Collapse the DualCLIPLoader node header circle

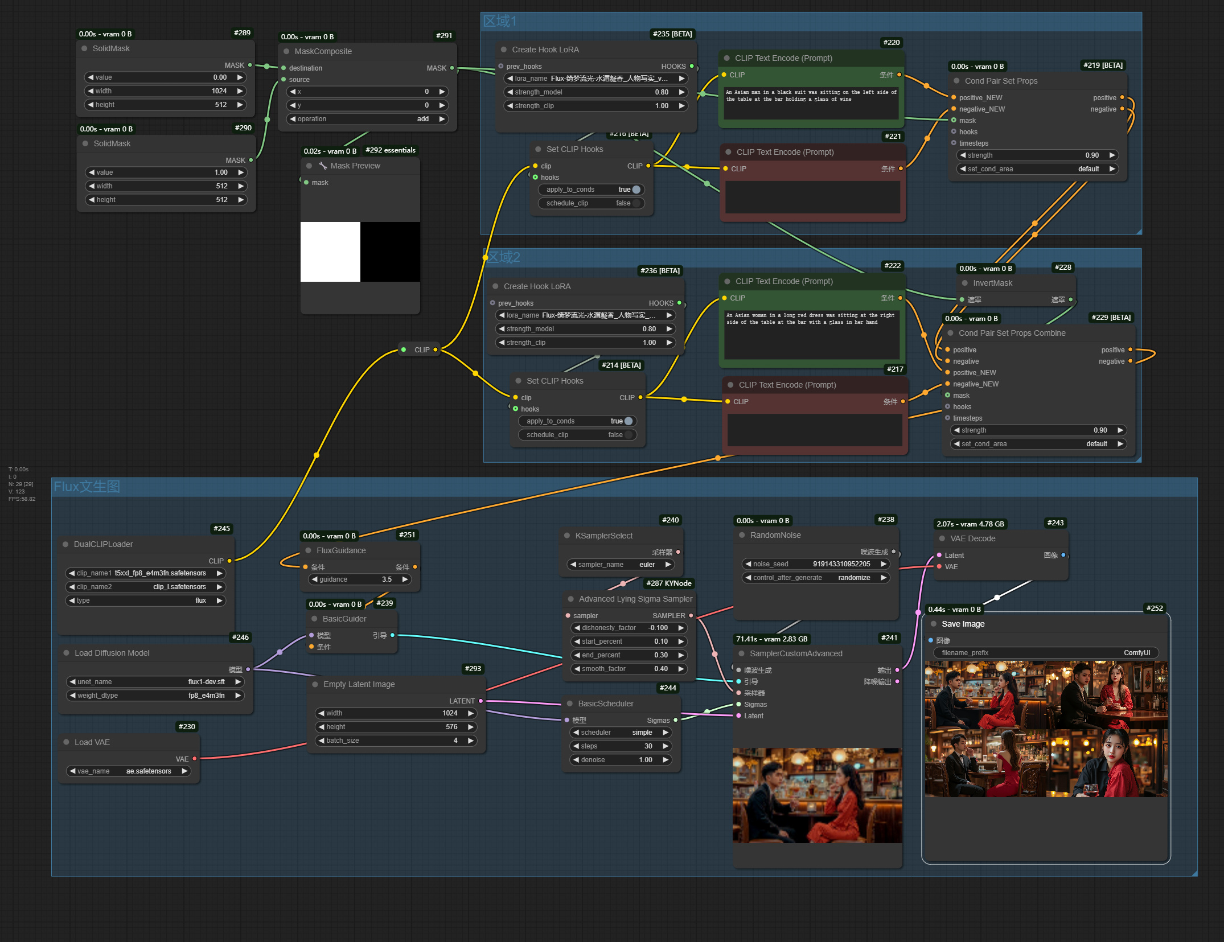click(x=67, y=544)
